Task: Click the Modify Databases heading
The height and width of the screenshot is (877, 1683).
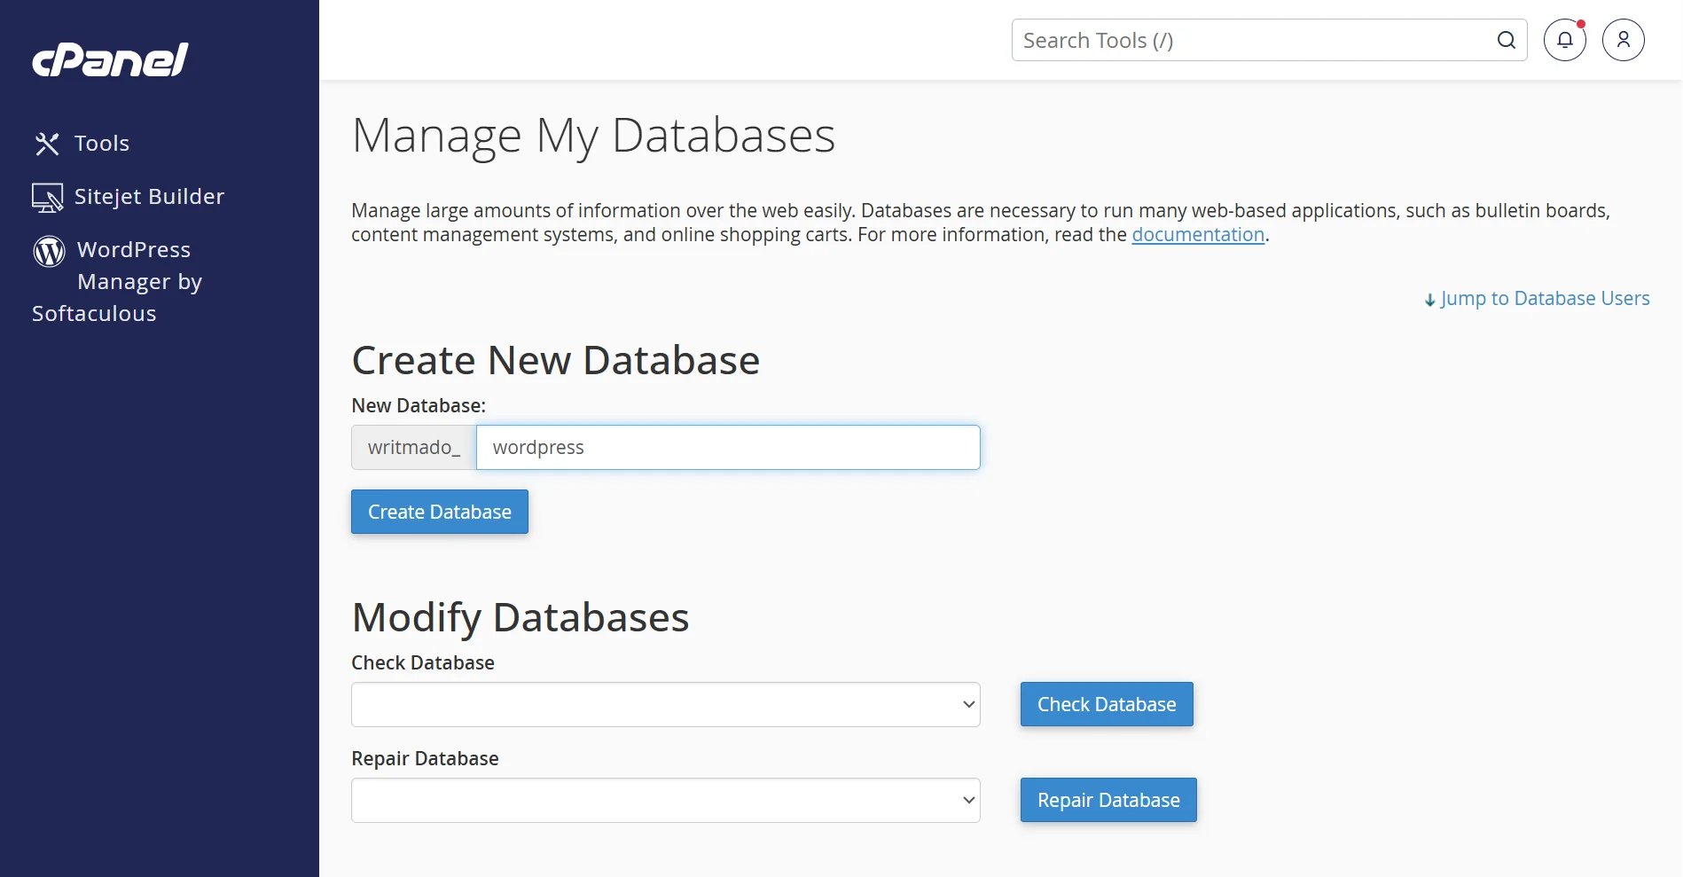Action: click(x=521, y=617)
